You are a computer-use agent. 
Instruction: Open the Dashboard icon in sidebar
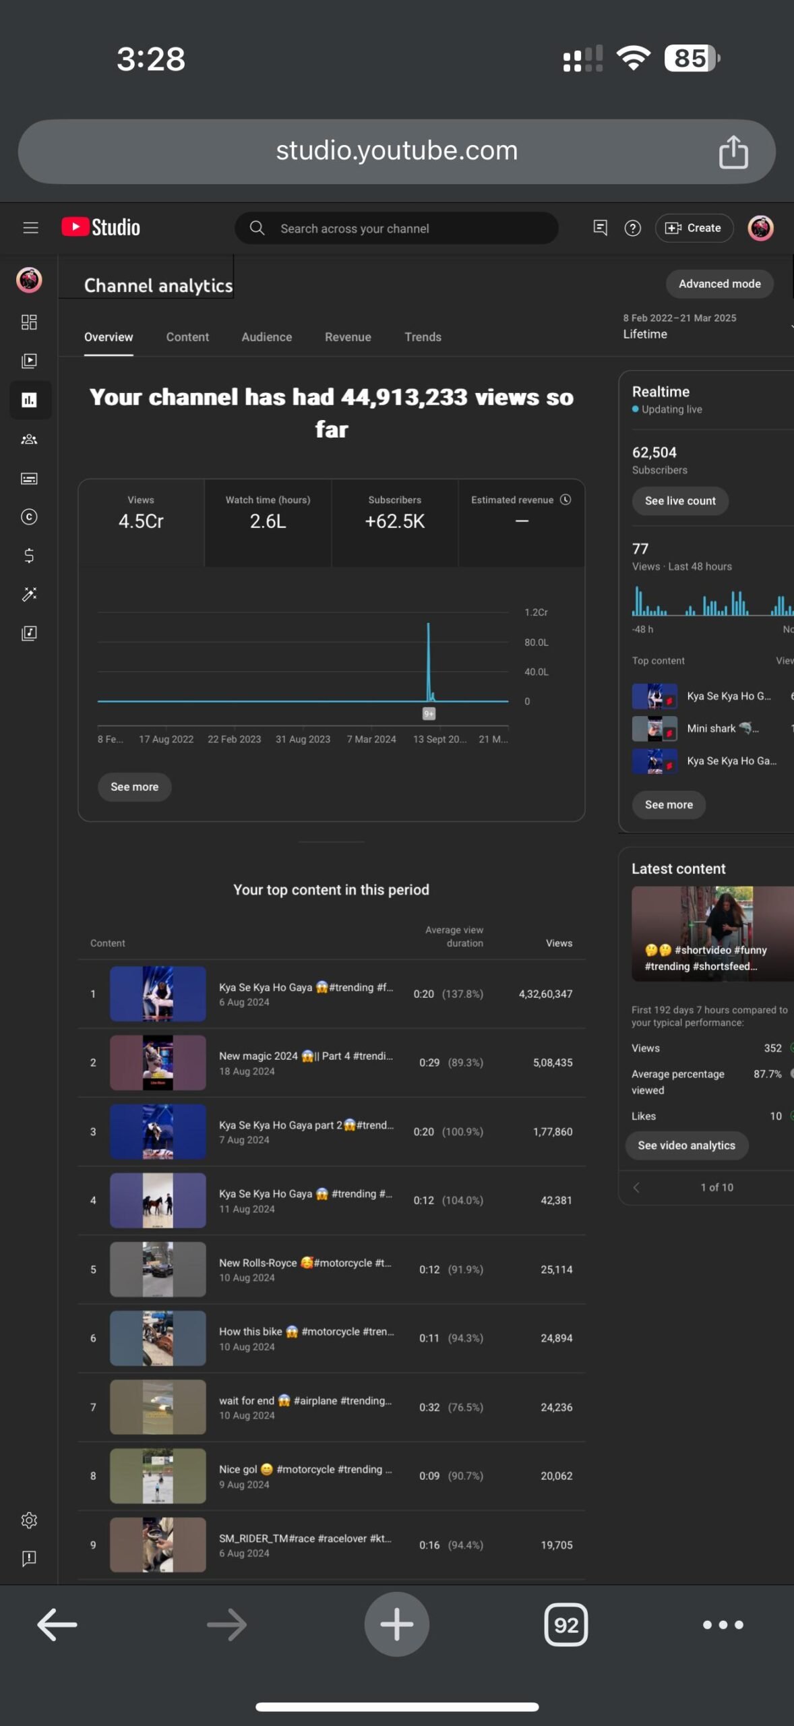pyautogui.click(x=29, y=322)
